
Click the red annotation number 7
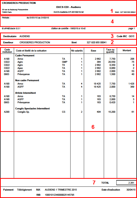click(x=94, y=182)
